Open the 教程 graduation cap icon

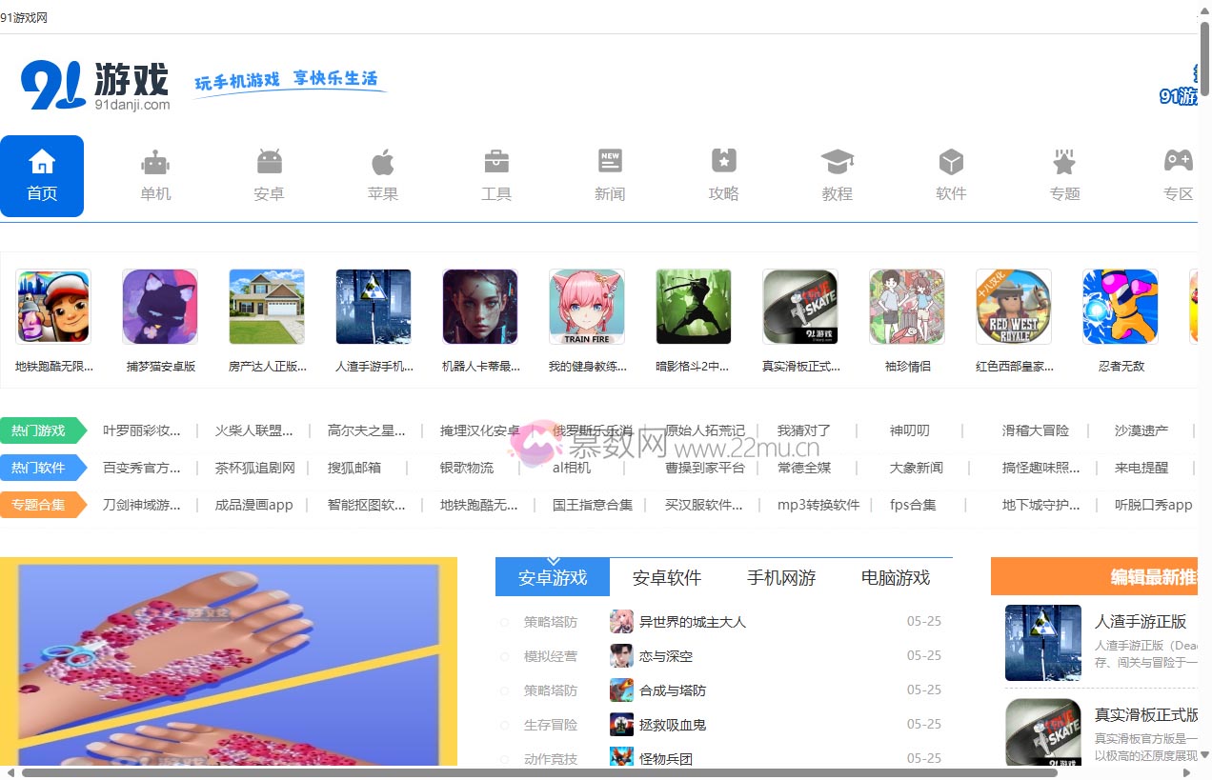click(x=837, y=162)
